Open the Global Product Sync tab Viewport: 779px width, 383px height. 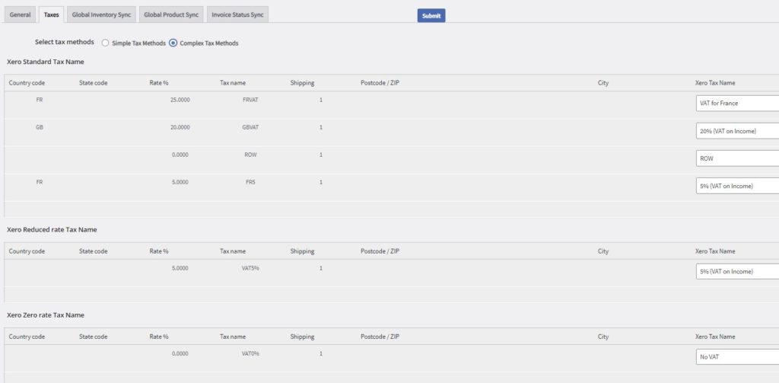171,15
